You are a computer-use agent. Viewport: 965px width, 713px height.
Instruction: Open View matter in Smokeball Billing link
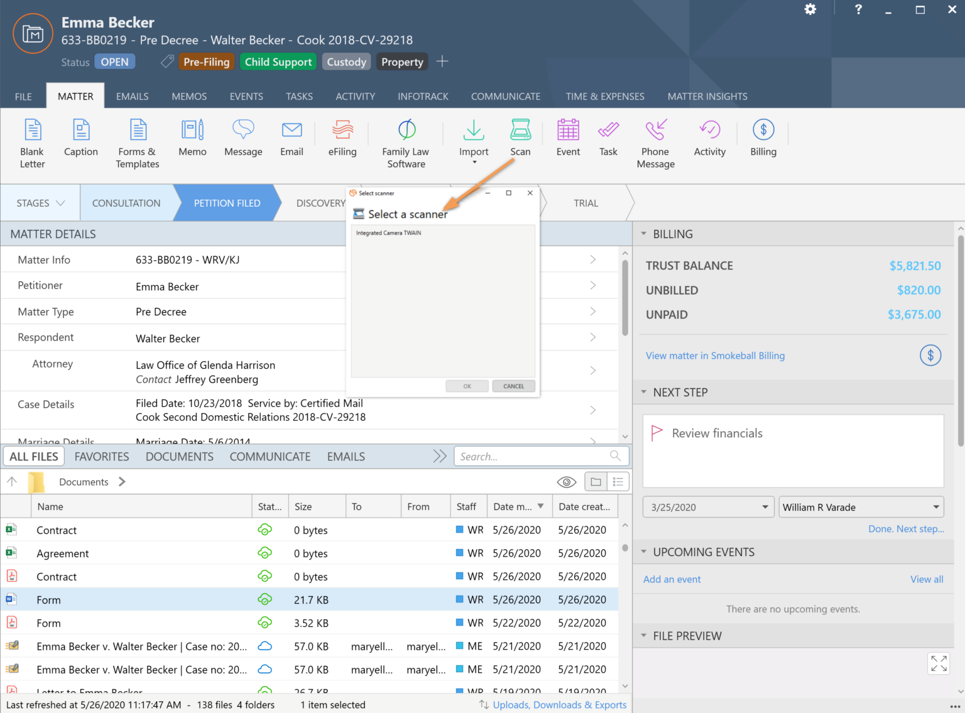pos(715,356)
